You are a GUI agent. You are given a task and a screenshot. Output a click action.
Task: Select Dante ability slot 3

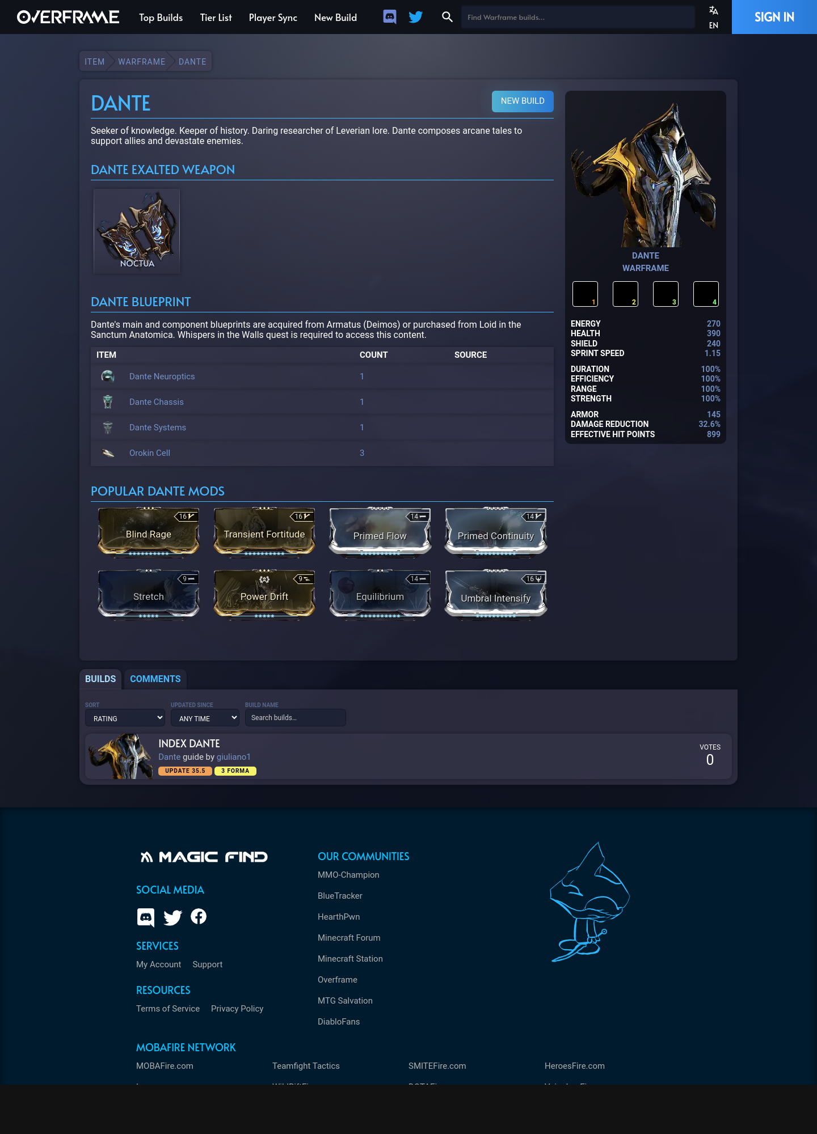click(x=666, y=294)
